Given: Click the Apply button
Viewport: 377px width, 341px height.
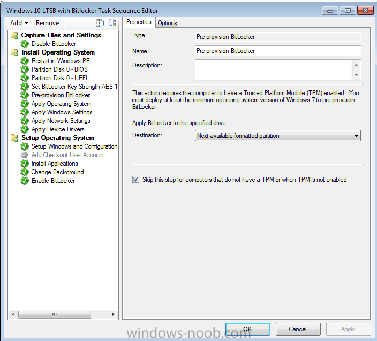Looking at the screenshot, I should click(348, 329).
